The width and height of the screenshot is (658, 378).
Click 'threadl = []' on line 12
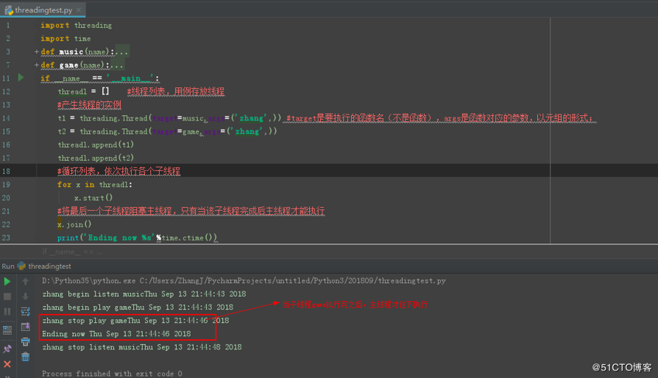83,91
